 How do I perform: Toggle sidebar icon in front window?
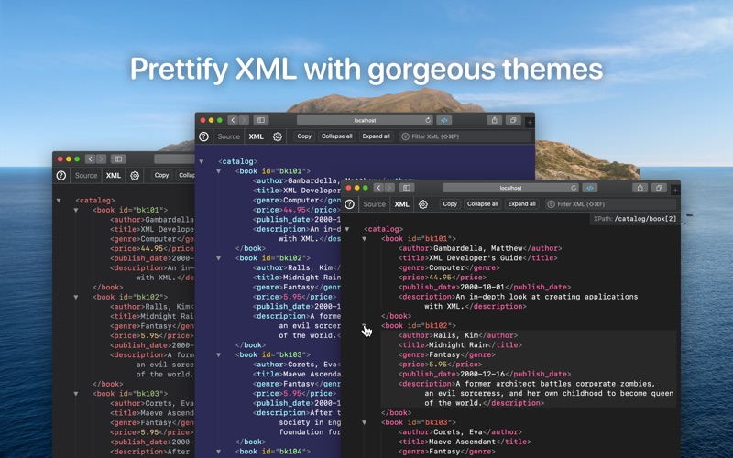coord(407,188)
